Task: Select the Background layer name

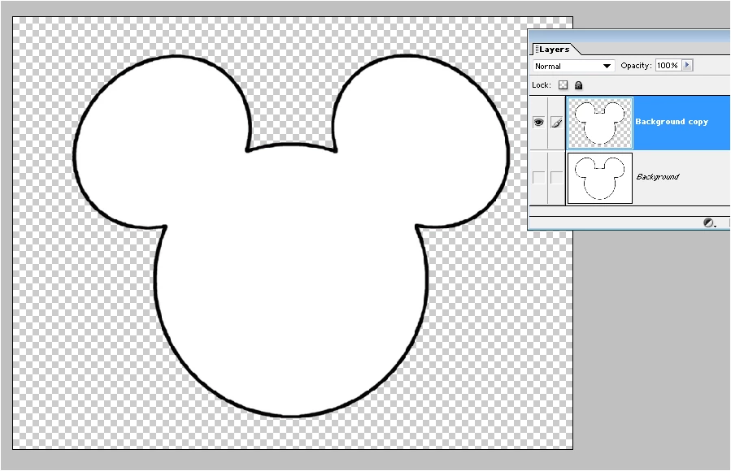Action: coord(657,177)
